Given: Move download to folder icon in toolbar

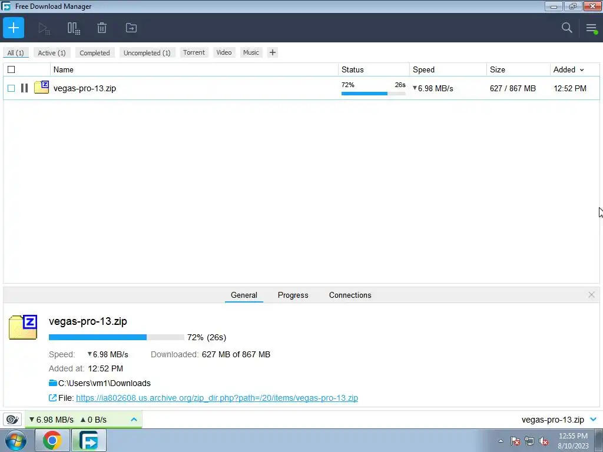Looking at the screenshot, I should coord(131,28).
